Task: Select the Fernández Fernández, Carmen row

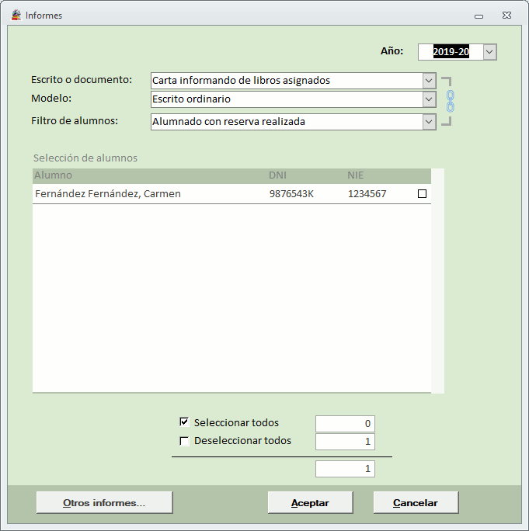Action: click(x=108, y=194)
